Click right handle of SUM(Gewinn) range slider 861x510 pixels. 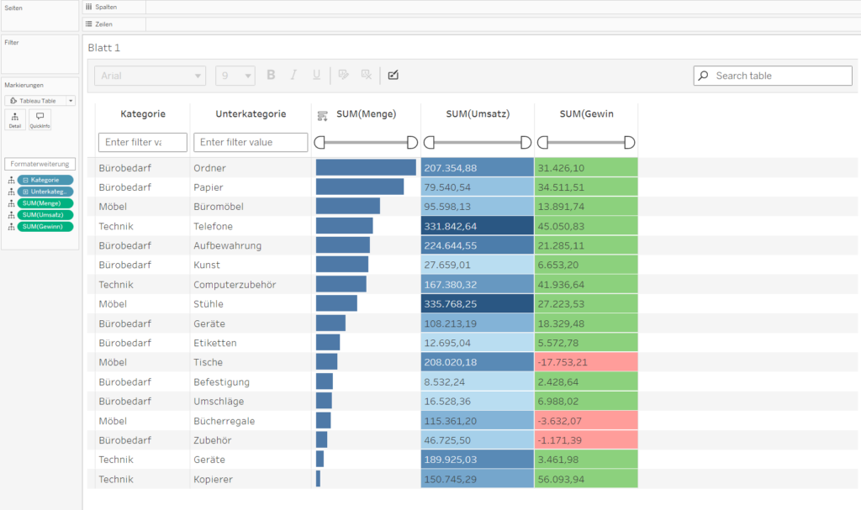pos(629,143)
